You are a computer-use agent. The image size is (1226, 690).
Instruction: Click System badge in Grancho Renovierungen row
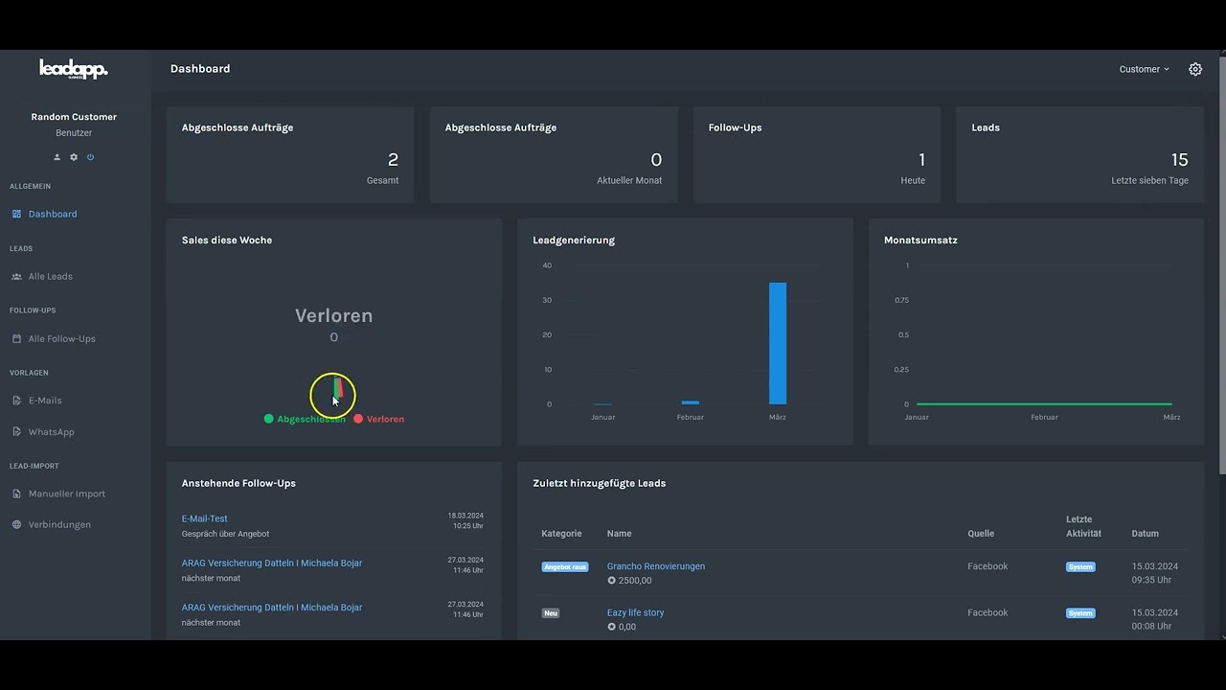tap(1080, 566)
